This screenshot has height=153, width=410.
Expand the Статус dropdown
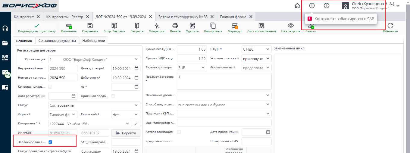click(x=137, y=105)
